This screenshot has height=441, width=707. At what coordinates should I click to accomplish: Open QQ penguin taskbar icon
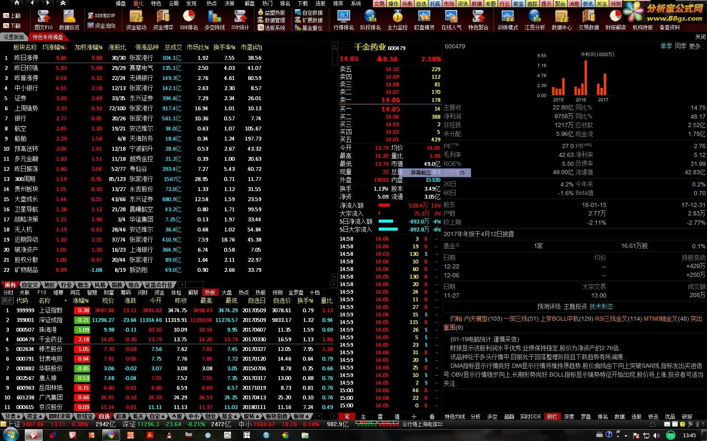point(169,435)
